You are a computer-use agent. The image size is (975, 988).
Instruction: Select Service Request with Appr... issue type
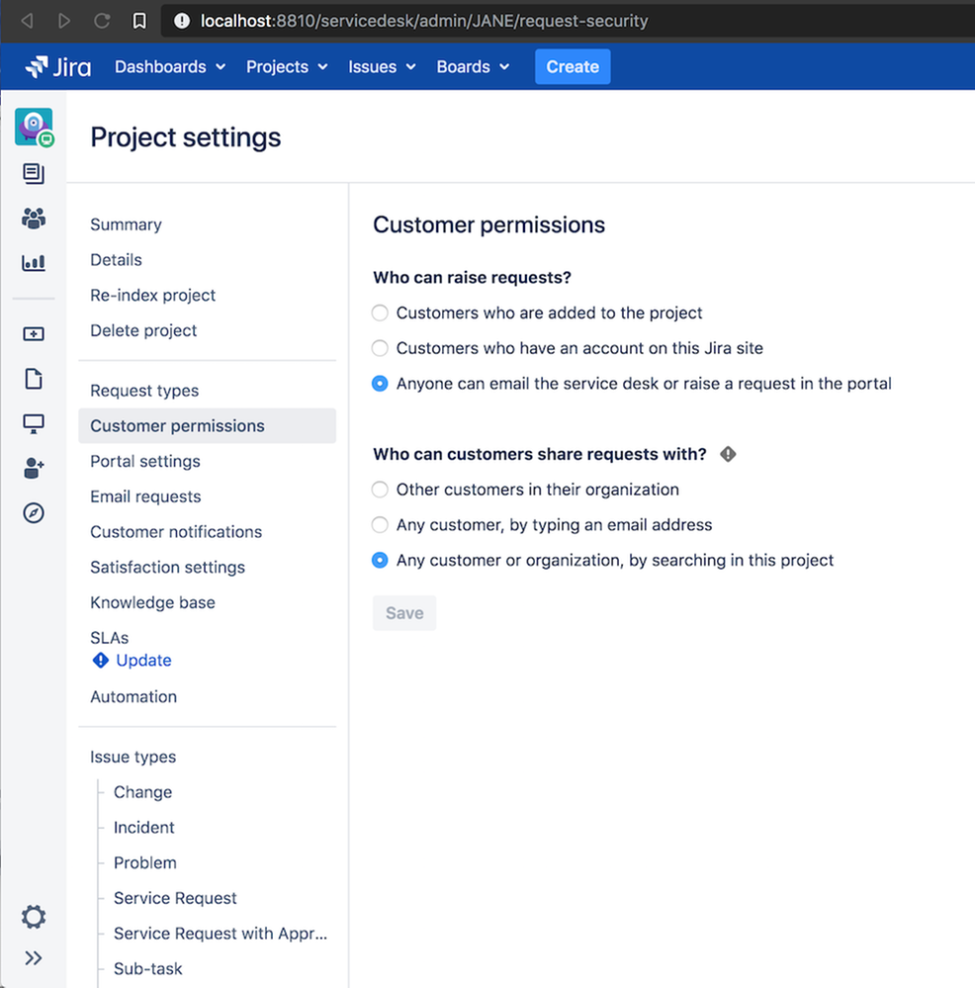[x=221, y=934]
